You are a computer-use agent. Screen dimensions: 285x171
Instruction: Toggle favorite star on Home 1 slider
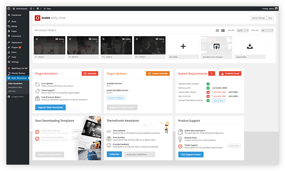pyautogui.click(x=37, y=39)
